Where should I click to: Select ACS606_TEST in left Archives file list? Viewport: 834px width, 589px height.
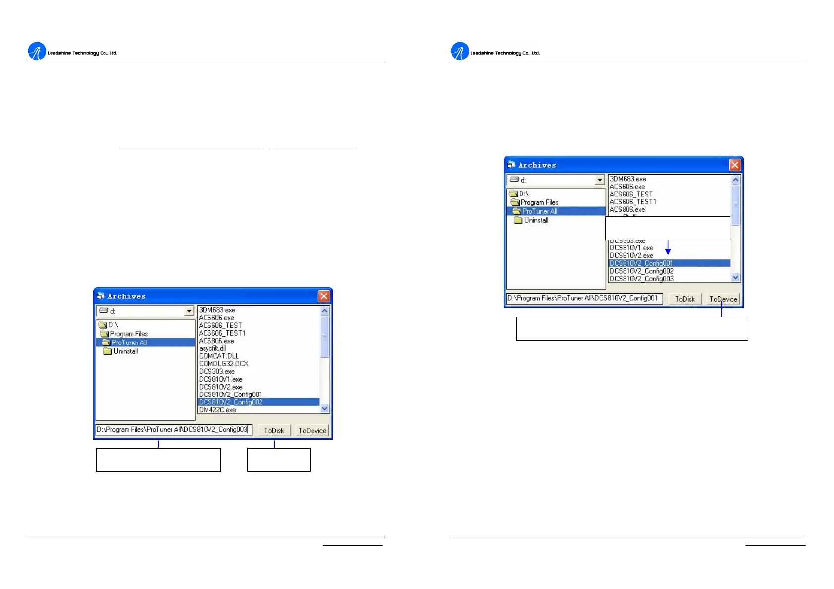220,325
